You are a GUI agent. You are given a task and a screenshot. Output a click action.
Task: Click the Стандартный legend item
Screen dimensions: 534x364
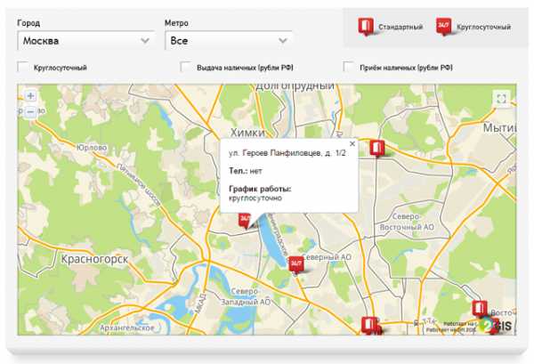(390, 27)
